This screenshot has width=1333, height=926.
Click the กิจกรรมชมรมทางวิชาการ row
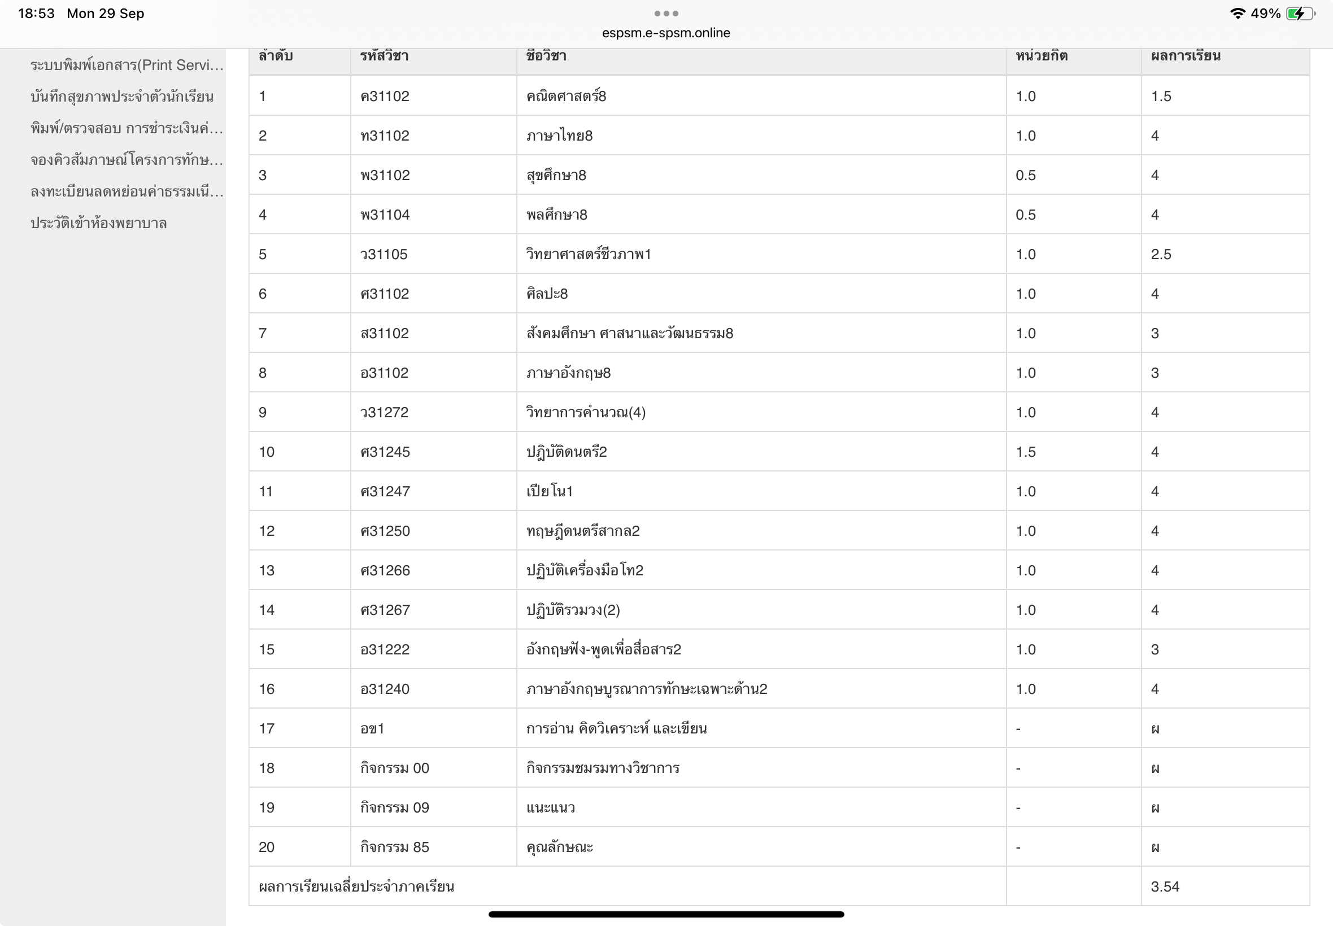point(602,768)
